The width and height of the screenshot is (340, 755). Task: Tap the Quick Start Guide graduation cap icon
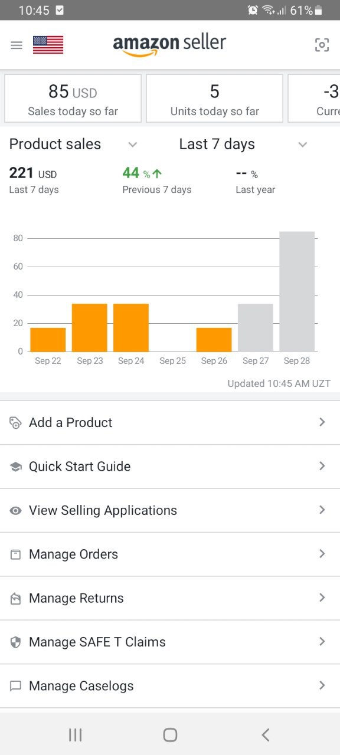pyautogui.click(x=16, y=467)
